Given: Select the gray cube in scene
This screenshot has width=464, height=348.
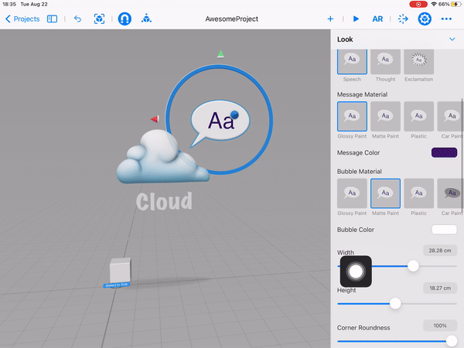Looking at the screenshot, I should pyautogui.click(x=120, y=270).
